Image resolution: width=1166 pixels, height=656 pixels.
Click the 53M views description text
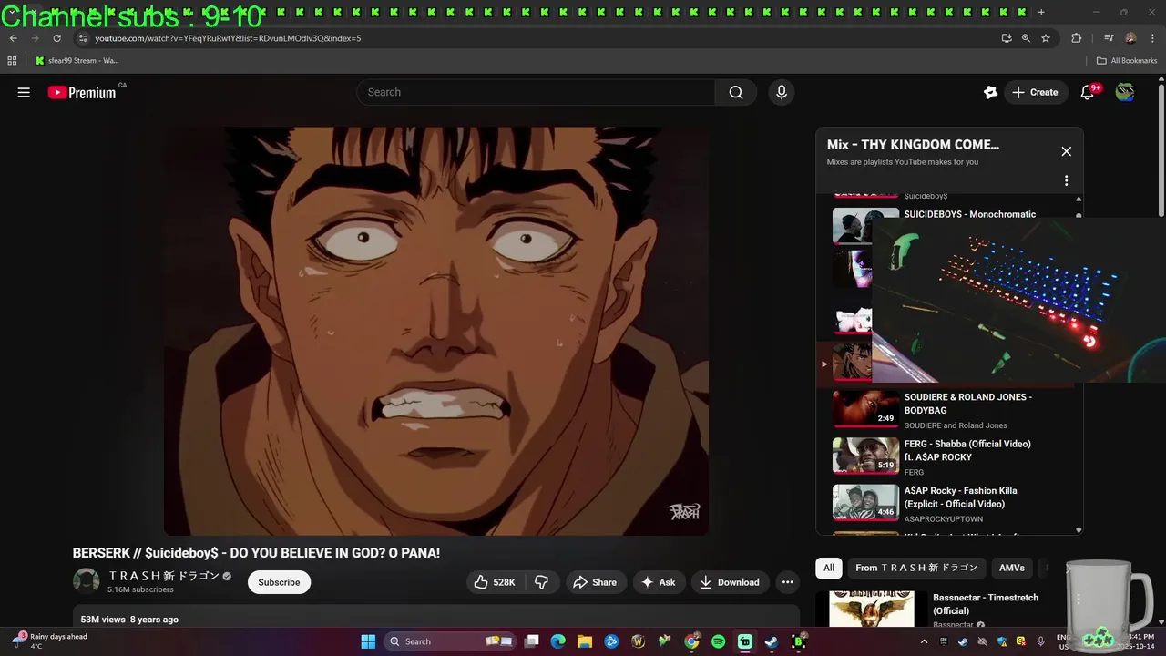point(129,620)
